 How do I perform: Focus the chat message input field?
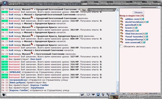pos(43,95)
